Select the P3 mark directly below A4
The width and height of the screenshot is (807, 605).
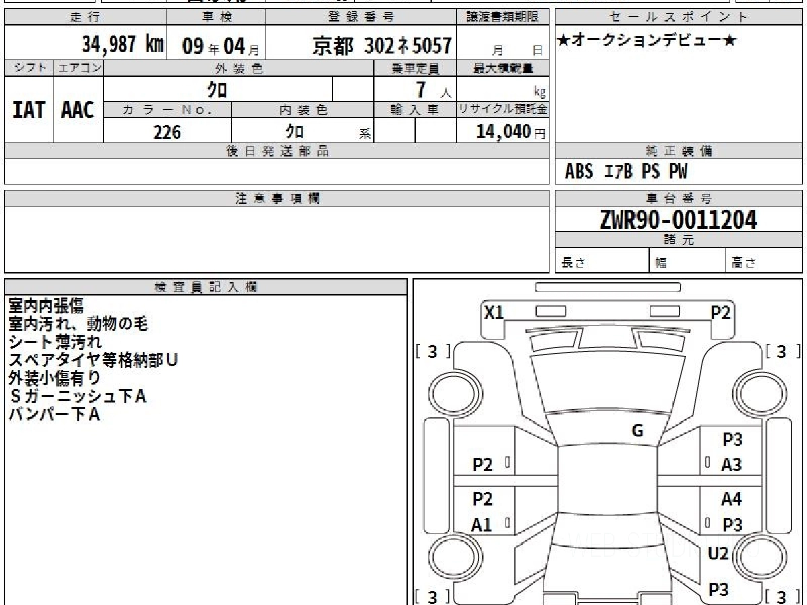(x=732, y=525)
